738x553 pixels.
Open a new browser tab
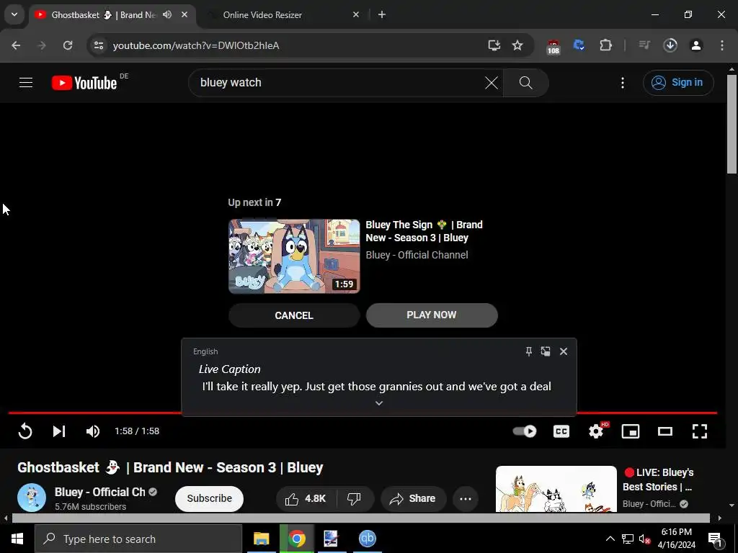coord(382,14)
